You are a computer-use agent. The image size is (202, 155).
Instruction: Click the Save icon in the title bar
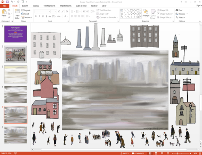(7, 2)
